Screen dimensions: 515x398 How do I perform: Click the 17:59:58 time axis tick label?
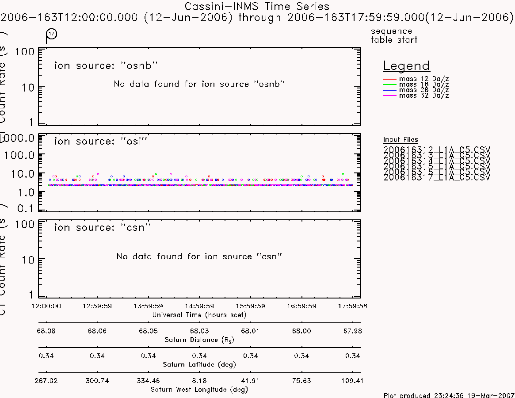click(x=352, y=306)
